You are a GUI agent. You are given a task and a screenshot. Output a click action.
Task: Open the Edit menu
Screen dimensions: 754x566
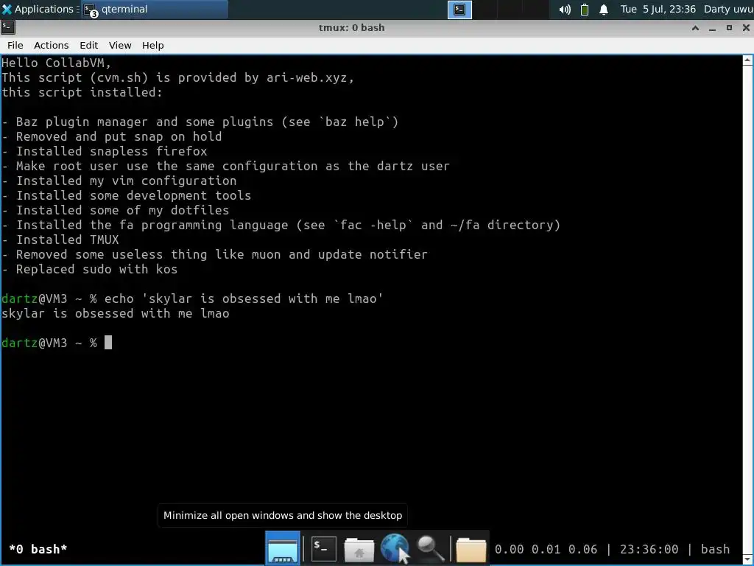(89, 45)
